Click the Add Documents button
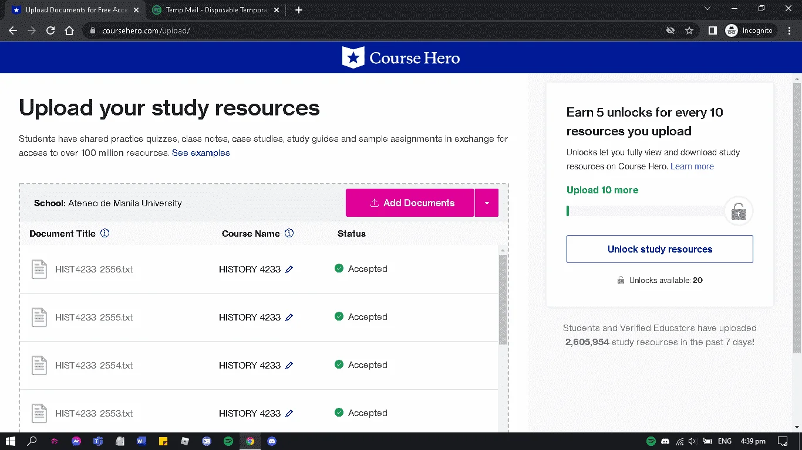This screenshot has height=450, width=802. click(x=410, y=203)
